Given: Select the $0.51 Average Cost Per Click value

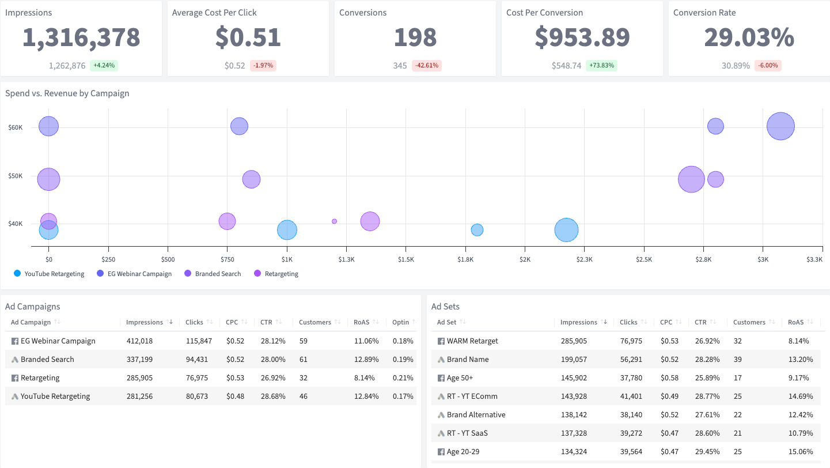Looking at the screenshot, I should click(x=248, y=37).
